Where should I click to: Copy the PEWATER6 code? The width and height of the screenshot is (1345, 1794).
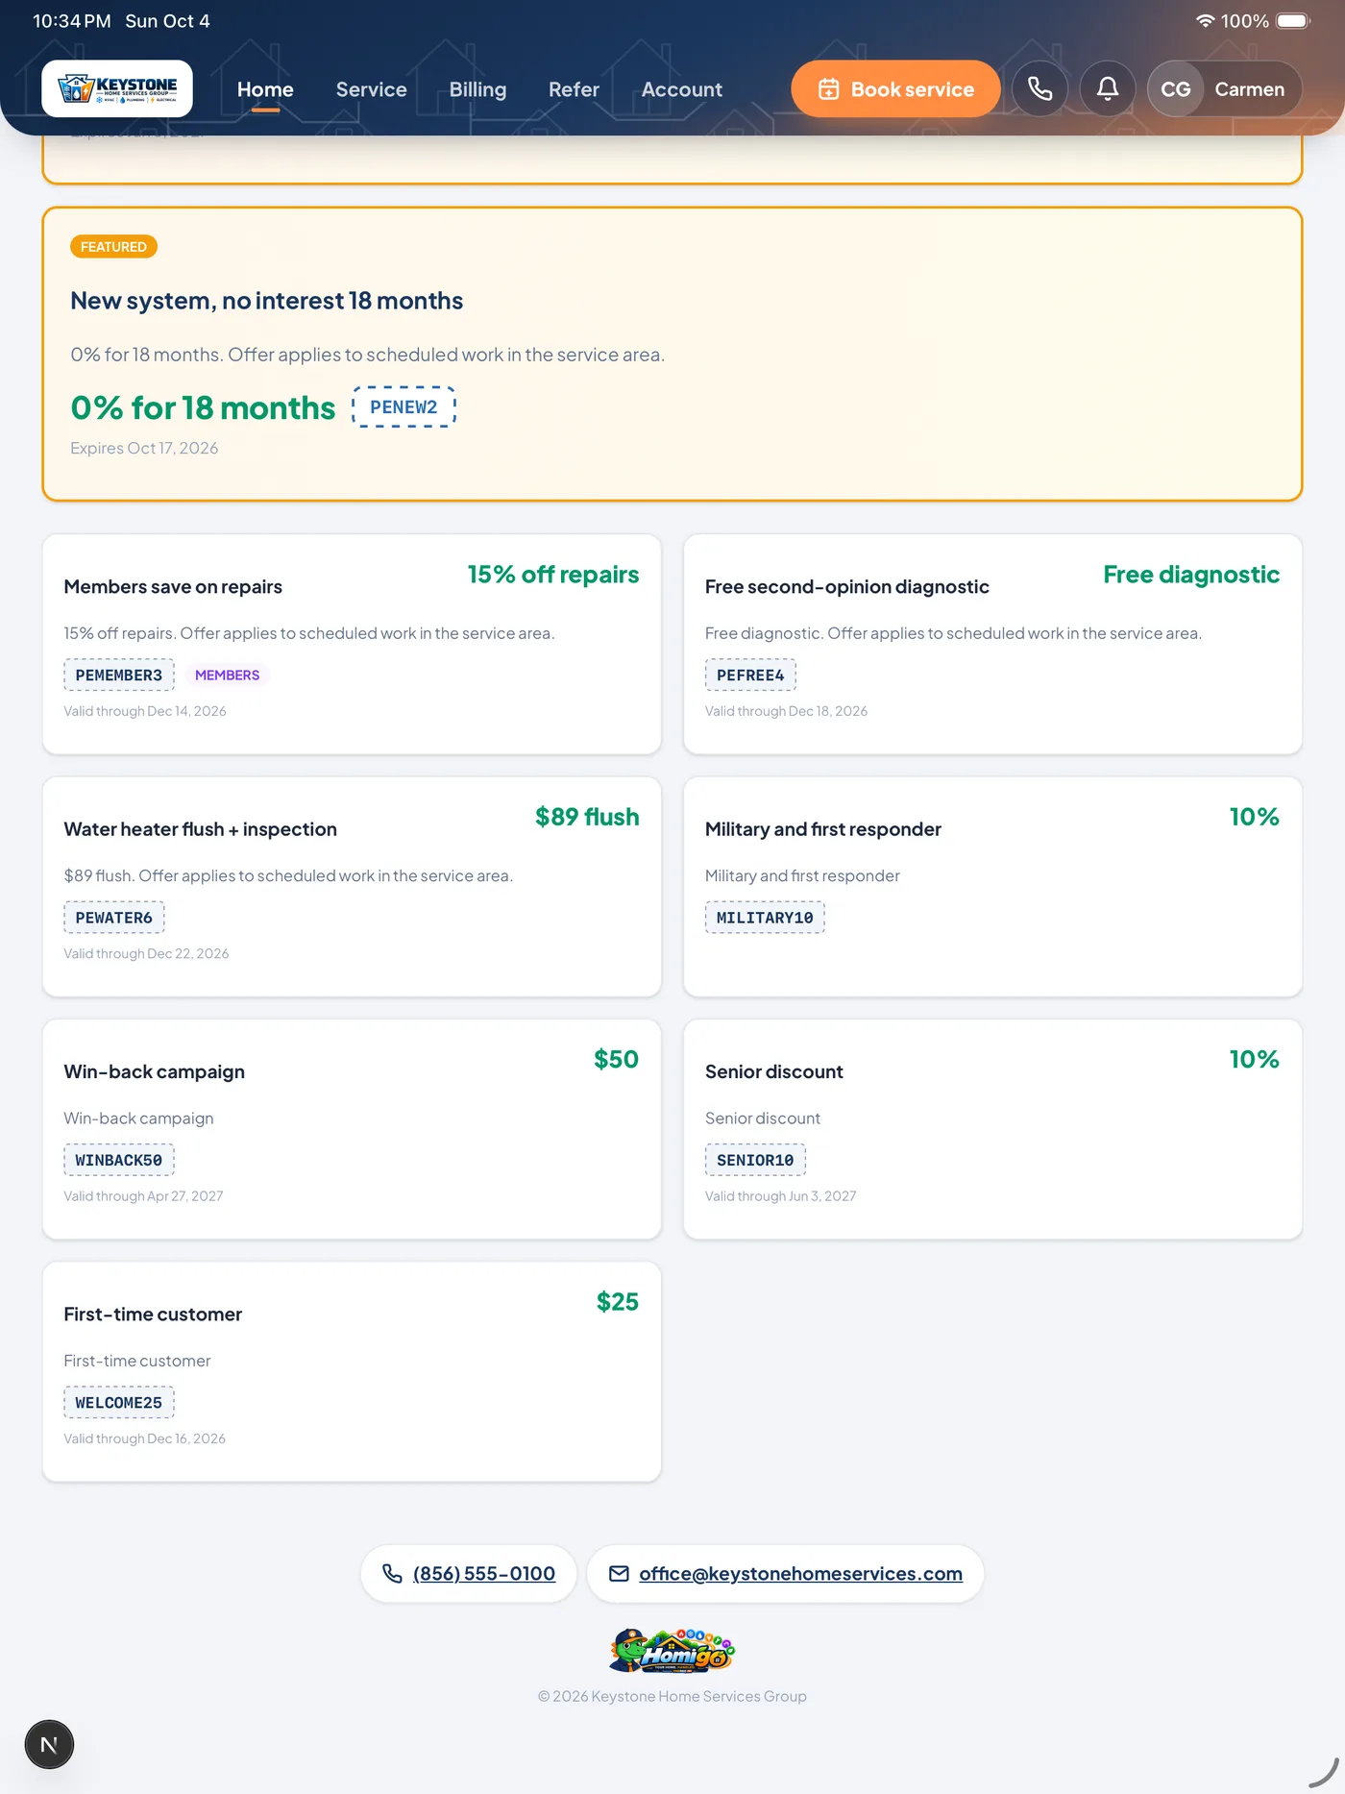point(114,917)
